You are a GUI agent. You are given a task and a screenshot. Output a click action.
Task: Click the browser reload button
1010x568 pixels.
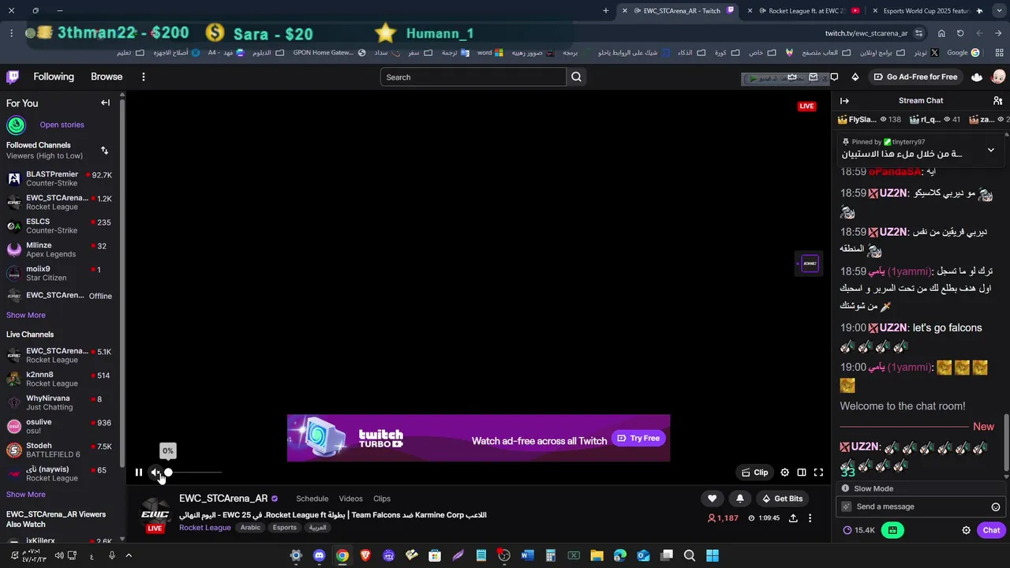[x=960, y=33]
